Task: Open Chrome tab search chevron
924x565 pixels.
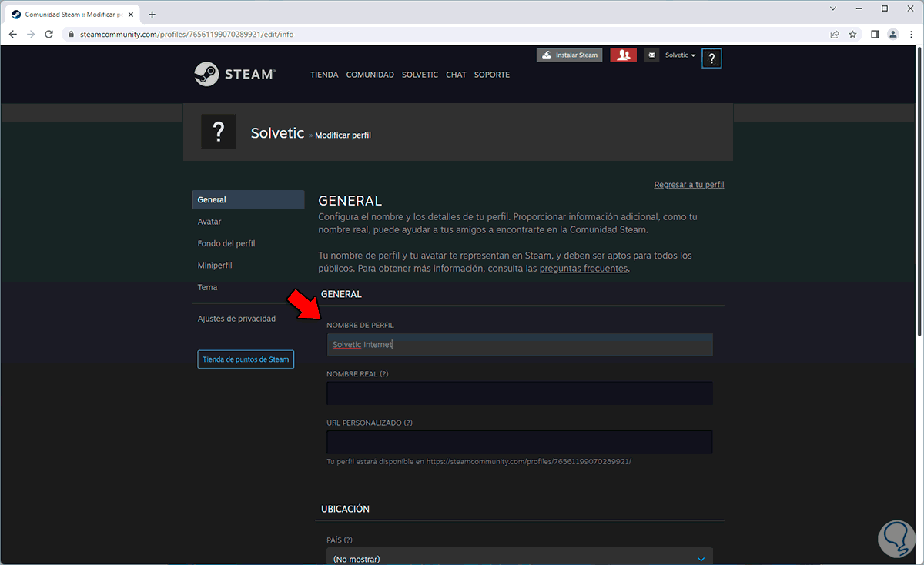Action: click(832, 8)
